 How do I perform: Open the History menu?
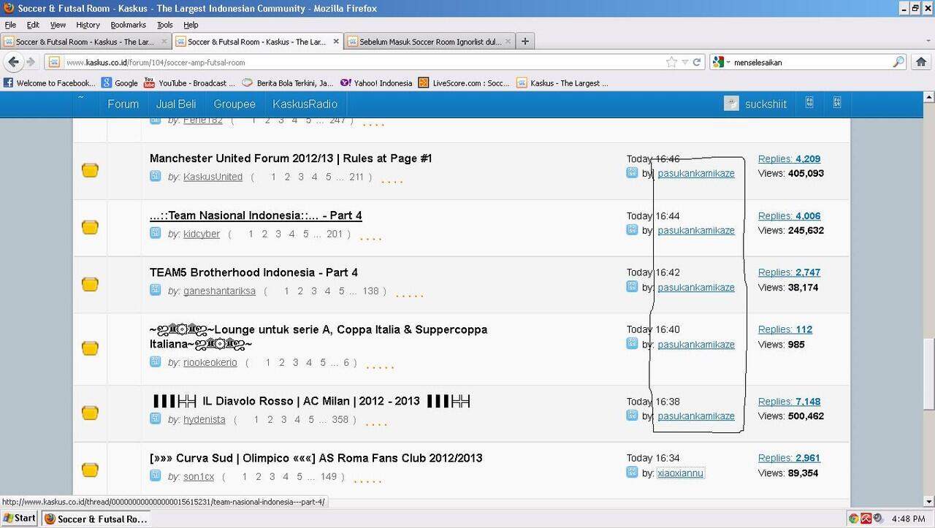coord(88,25)
